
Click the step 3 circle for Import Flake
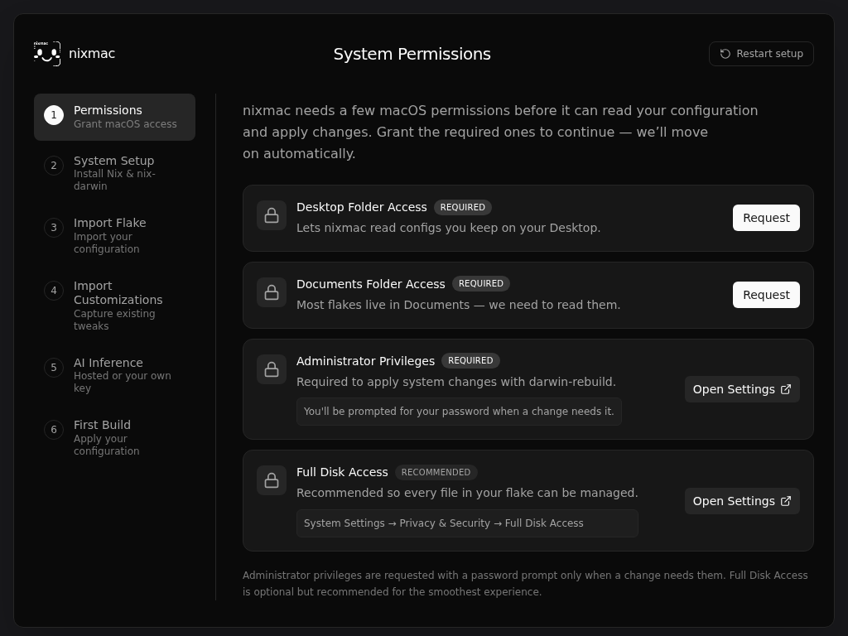click(54, 228)
